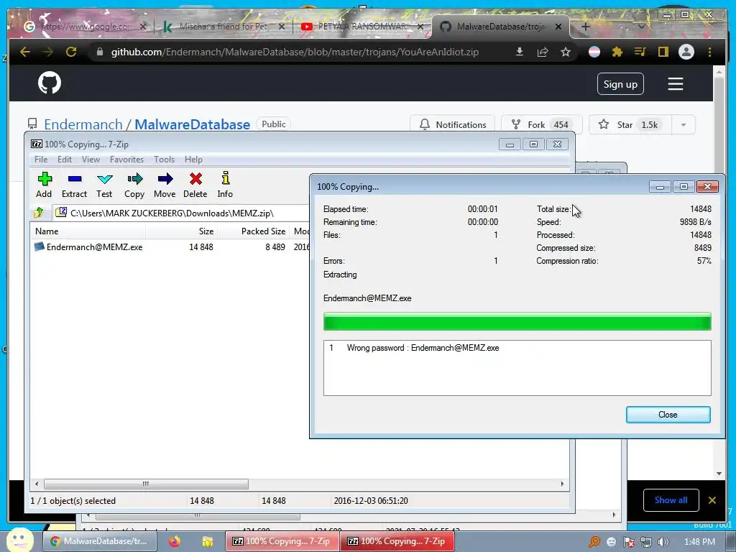Dismiss the Chrome downloads bar
Viewport: 736px width, 552px height.
click(x=712, y=500)
